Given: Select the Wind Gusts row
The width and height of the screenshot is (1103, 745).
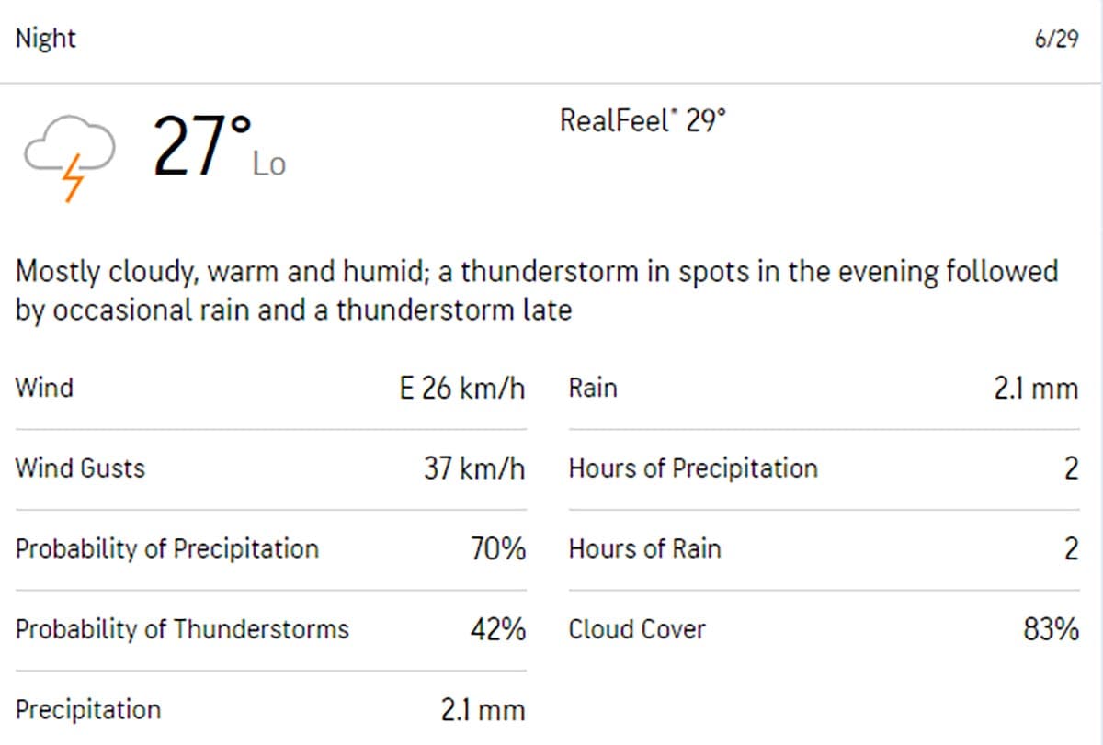Looking at the screenshot, I should pyautogui.click(x=270, y=468).
